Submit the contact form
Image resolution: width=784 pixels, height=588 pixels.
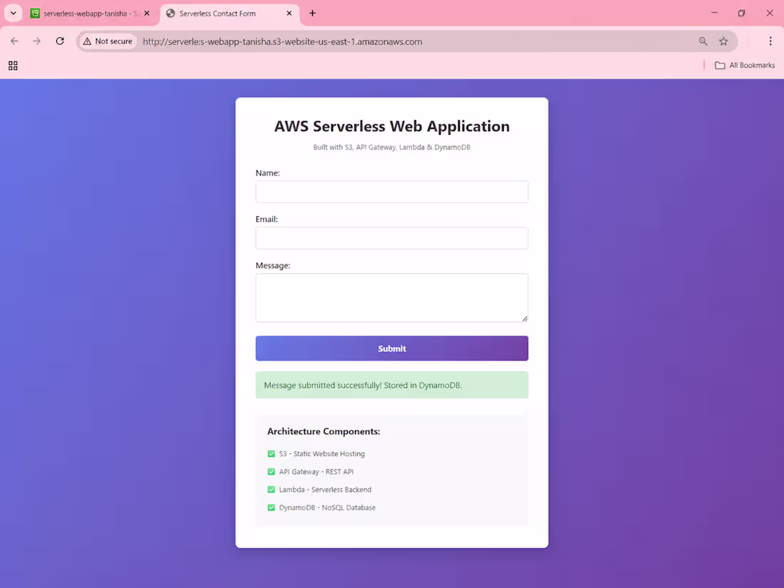point(391,349)
